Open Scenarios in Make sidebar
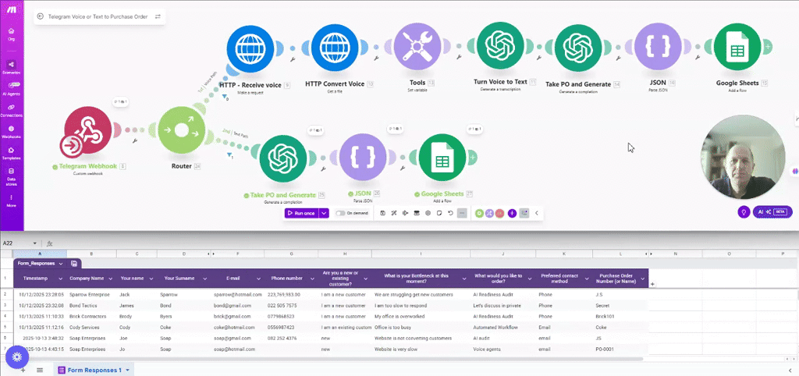 click(11, 67)
